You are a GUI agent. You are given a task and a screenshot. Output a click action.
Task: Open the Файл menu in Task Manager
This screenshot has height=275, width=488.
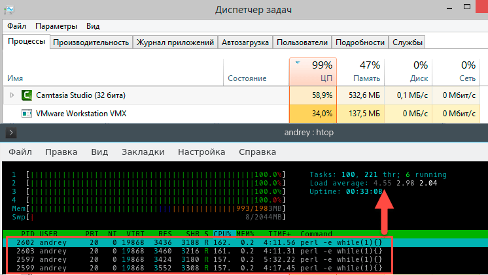point(17,26)
